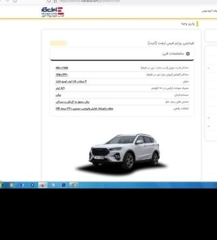Expand the lowest chevron in the right sidebar
Viewport: 217px width, 240px height.
coord(209,126)
